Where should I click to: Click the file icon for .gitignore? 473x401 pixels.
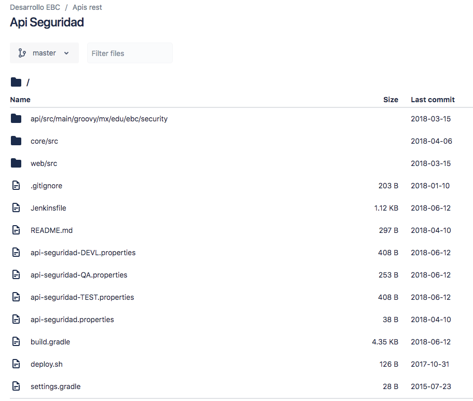coord(16,186)
